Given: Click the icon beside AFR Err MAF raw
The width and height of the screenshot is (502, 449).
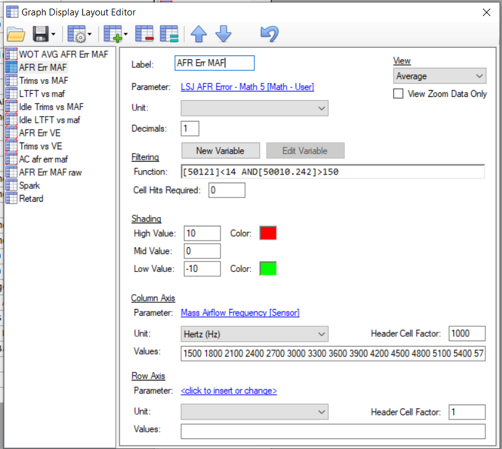Looking at the screenshot, I should [x=12, y=173].
